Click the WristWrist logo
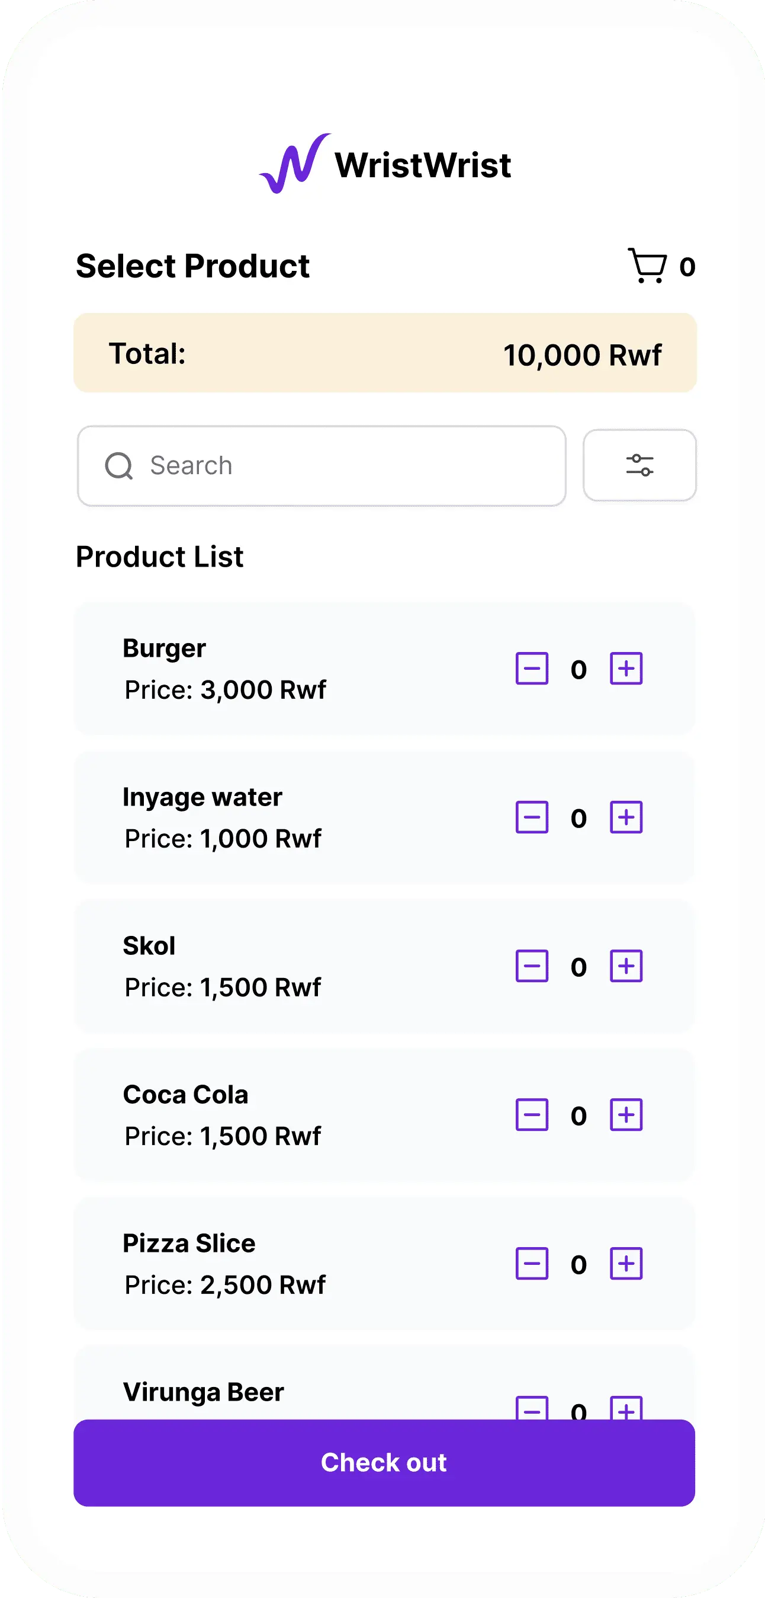Image resolution: width=765 pixels, height=1598 pixels. tap(384, 164)
